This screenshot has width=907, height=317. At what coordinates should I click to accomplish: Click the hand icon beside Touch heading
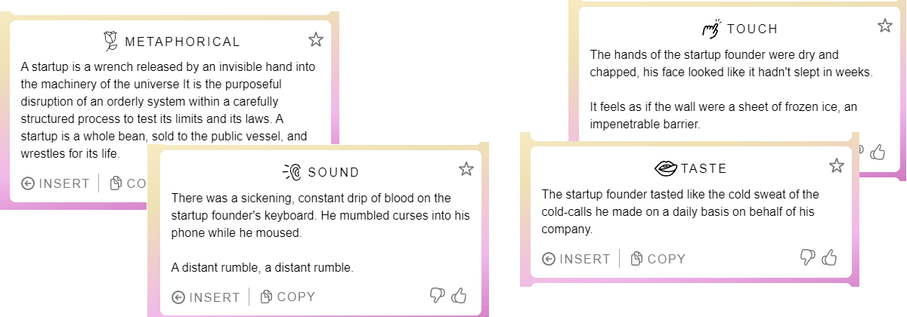pyautogui.click(x=711, y=29)
